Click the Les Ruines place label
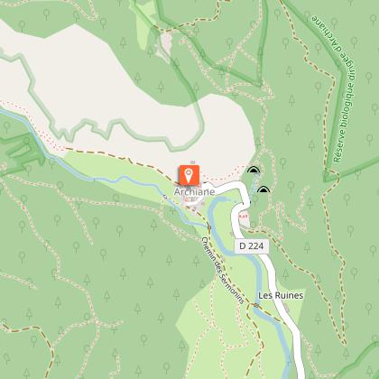Image resolution: width=379 pixels, height=379 pixels. (281, 295)
